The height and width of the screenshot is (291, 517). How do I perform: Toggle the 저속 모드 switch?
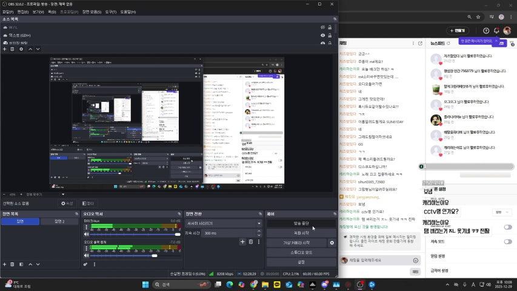(507, 241)
